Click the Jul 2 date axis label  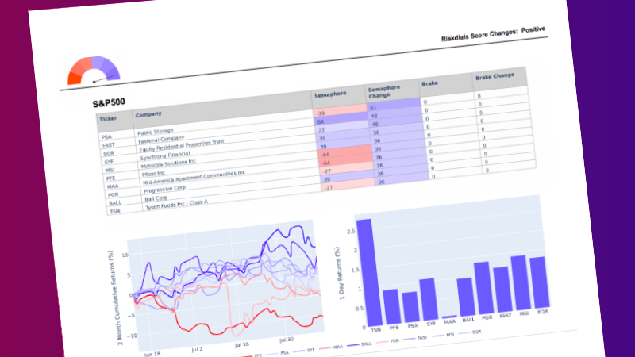pos(197,349)
